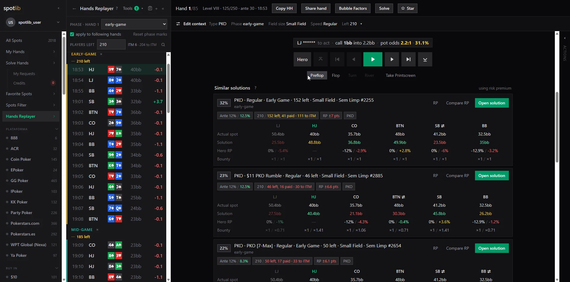570x282 pixels.
Task: Select the Preflop street tab
Action: tap(317, 75)
